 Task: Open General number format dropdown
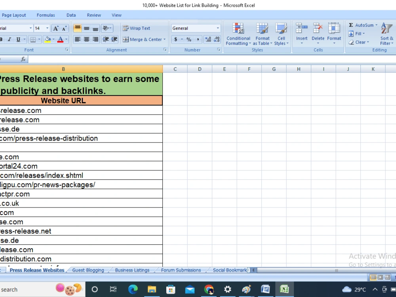click(218, 28)
